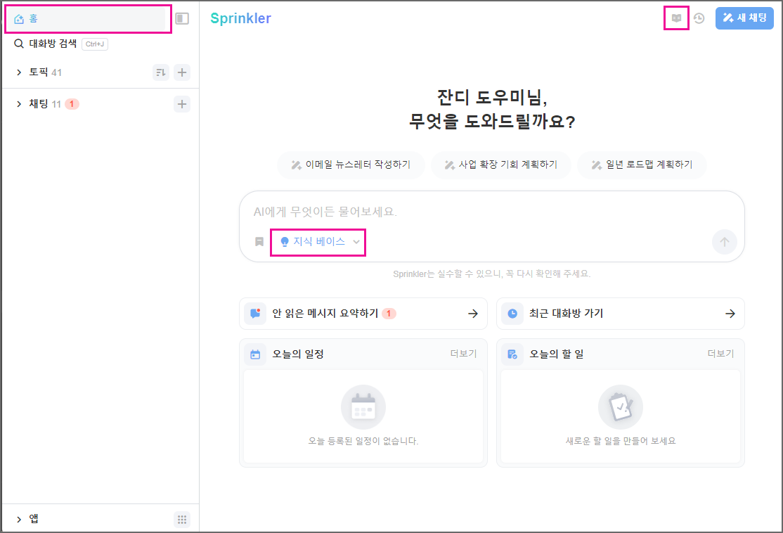Viewport: 783px width, 533px height.
Task: Click the bookmark icon in prompt box
Action: pos(259,242)
